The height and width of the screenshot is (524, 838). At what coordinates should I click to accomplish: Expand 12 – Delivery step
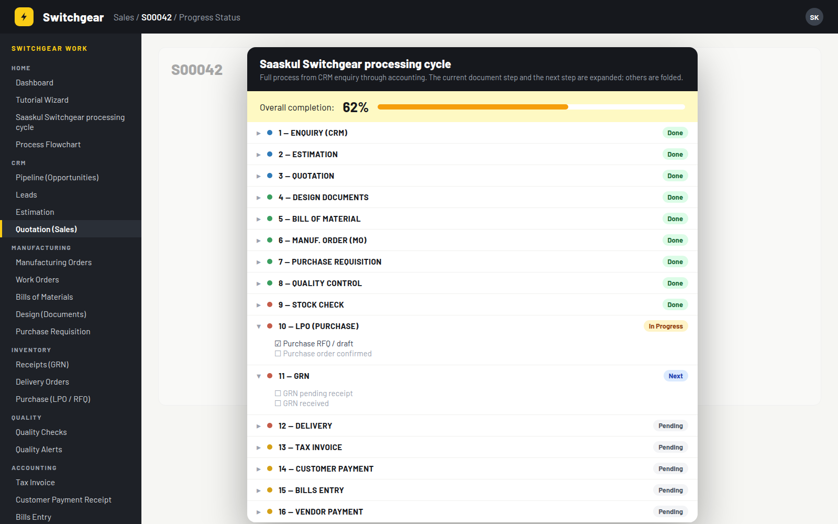(472, 426)
